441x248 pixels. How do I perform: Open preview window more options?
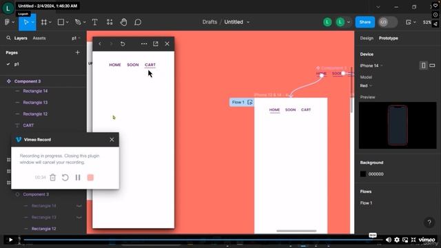pyautogui.click(x=144, y=44)
